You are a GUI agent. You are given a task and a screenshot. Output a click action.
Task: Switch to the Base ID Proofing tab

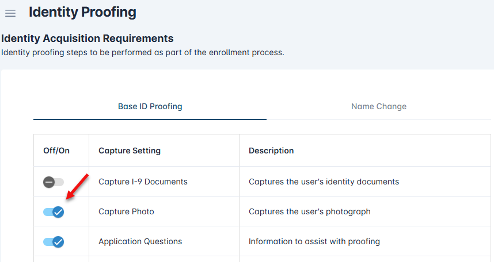[x=150, y=106]
